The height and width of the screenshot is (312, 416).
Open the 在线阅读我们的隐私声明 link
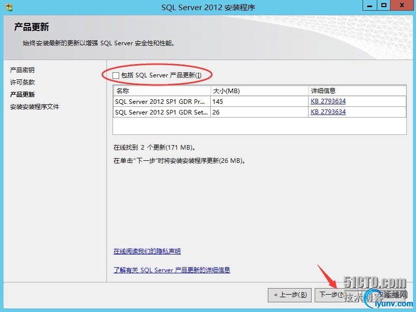pyautogui.click(x=147, y=251)
